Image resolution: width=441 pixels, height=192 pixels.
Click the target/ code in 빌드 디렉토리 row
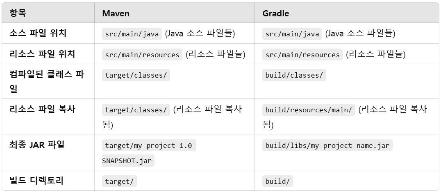(119, 181)
